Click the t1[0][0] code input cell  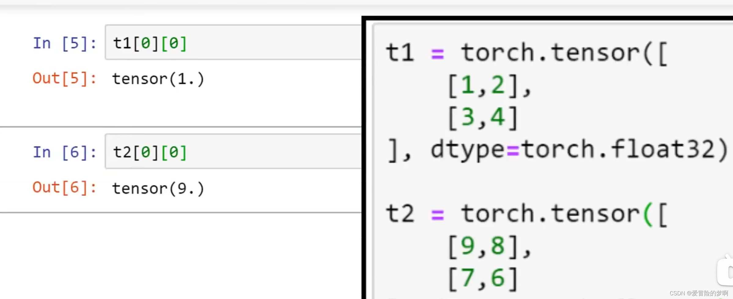pyautogui.click(x=233, y=42)
